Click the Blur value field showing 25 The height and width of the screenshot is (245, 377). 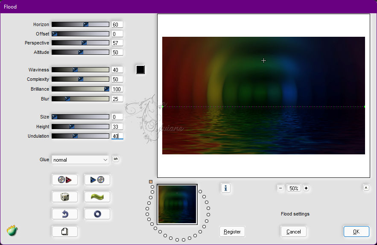click(117, 99)
